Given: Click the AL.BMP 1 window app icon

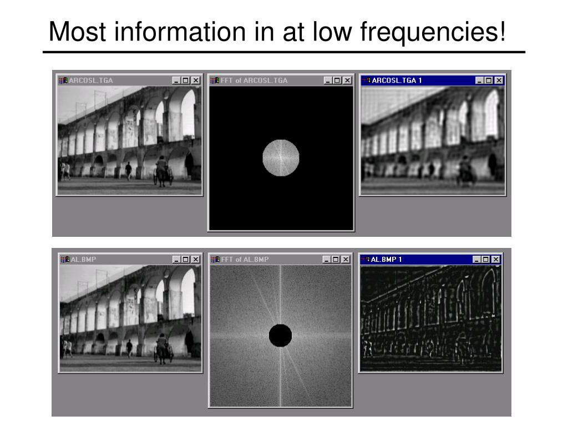Looking at the screenshot, I should 366,260.
